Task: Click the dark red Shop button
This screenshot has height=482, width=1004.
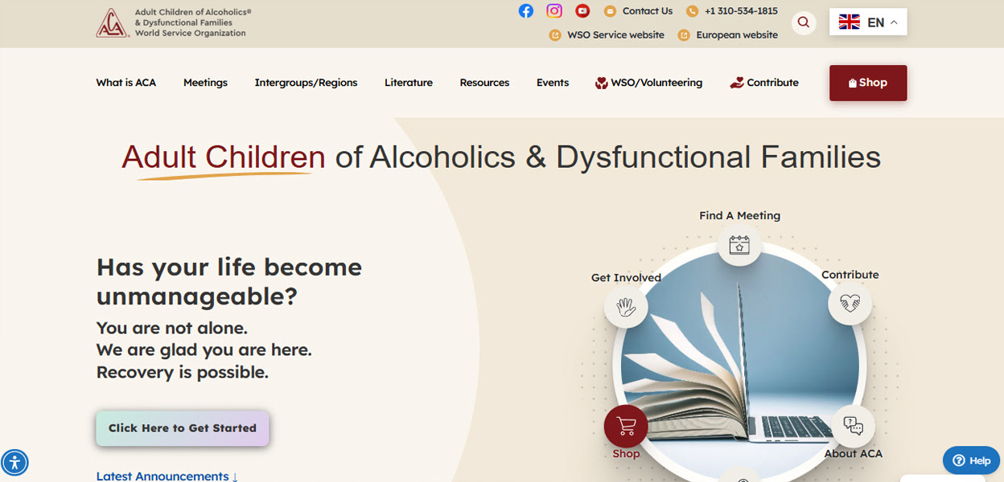Action: point(868,83)
